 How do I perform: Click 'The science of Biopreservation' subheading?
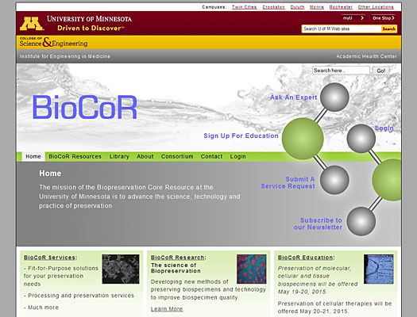point(176,268)
